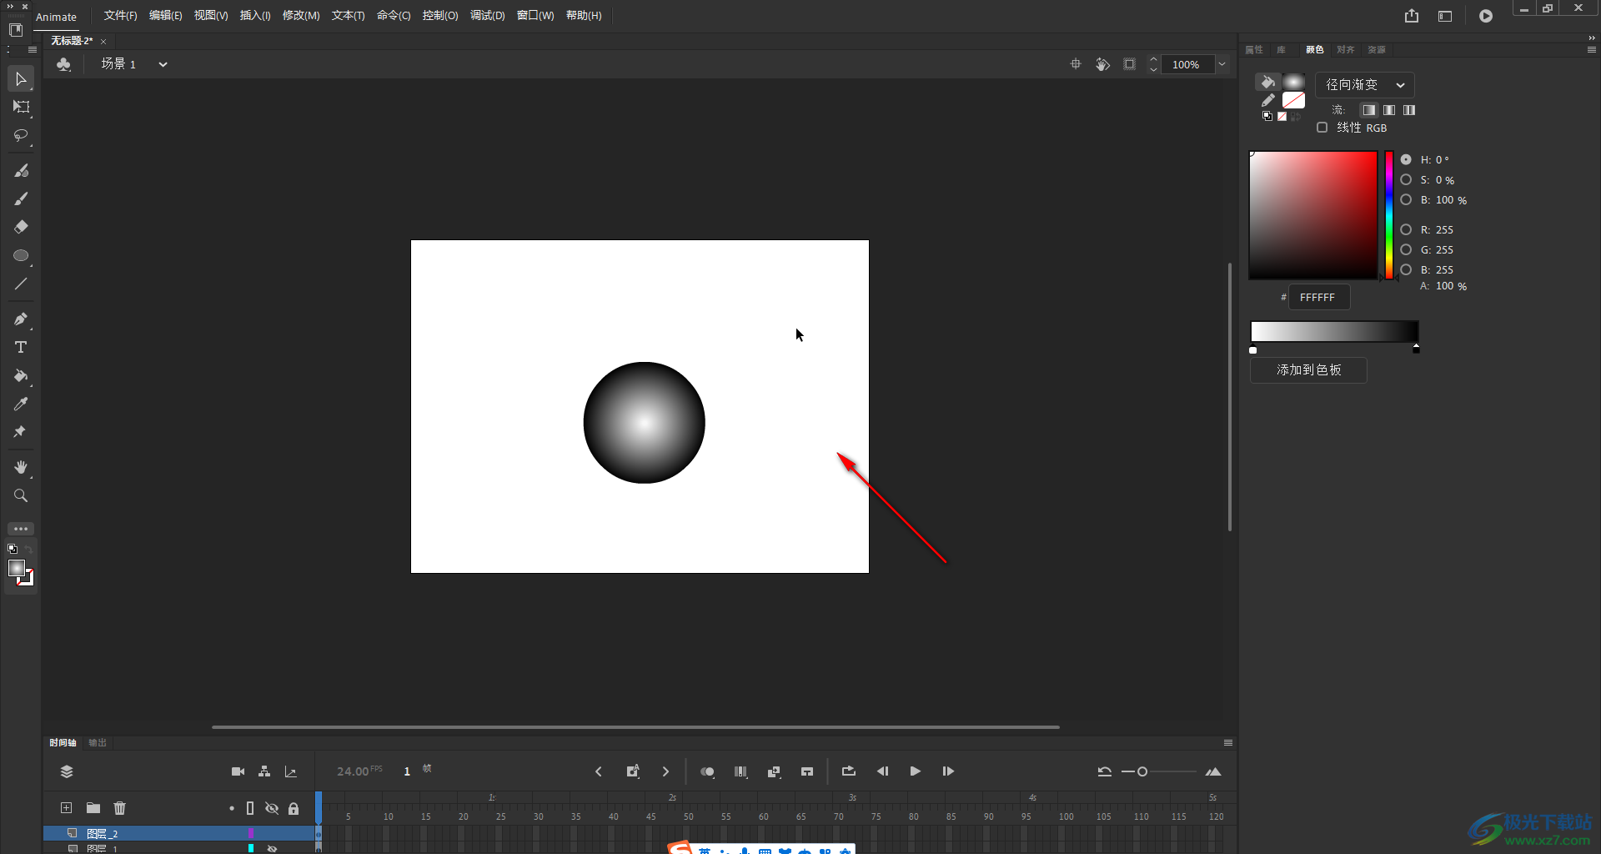Open timeline panel options menu
This screenshot has height=854, width=1601.
point(1227,742)
